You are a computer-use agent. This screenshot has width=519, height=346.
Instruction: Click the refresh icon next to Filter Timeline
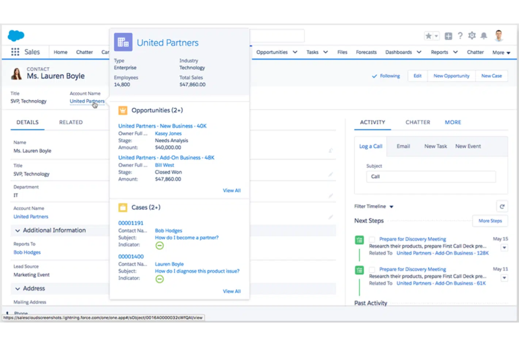click(502, 206)
